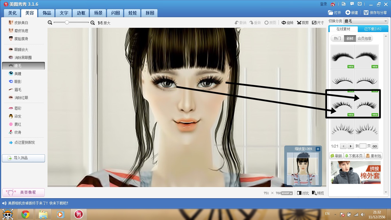This screenshot has width=391, height=220.
Task: Open the 美瞳 contact lens tool
Action: (15, 74)
